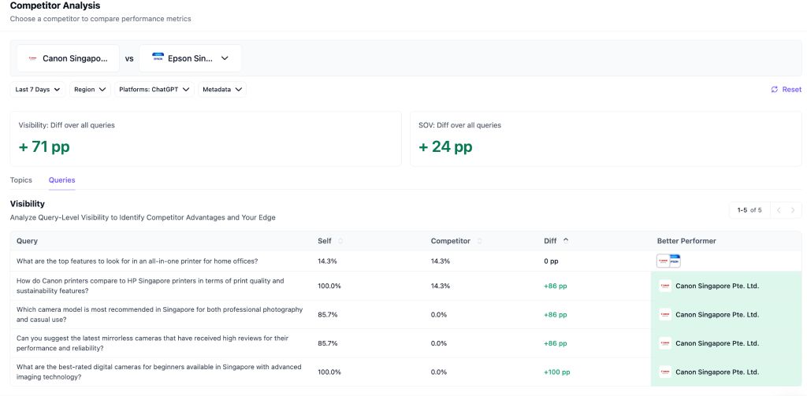
Task: Expand the Metadata filter dropdown
Action: 222,90
